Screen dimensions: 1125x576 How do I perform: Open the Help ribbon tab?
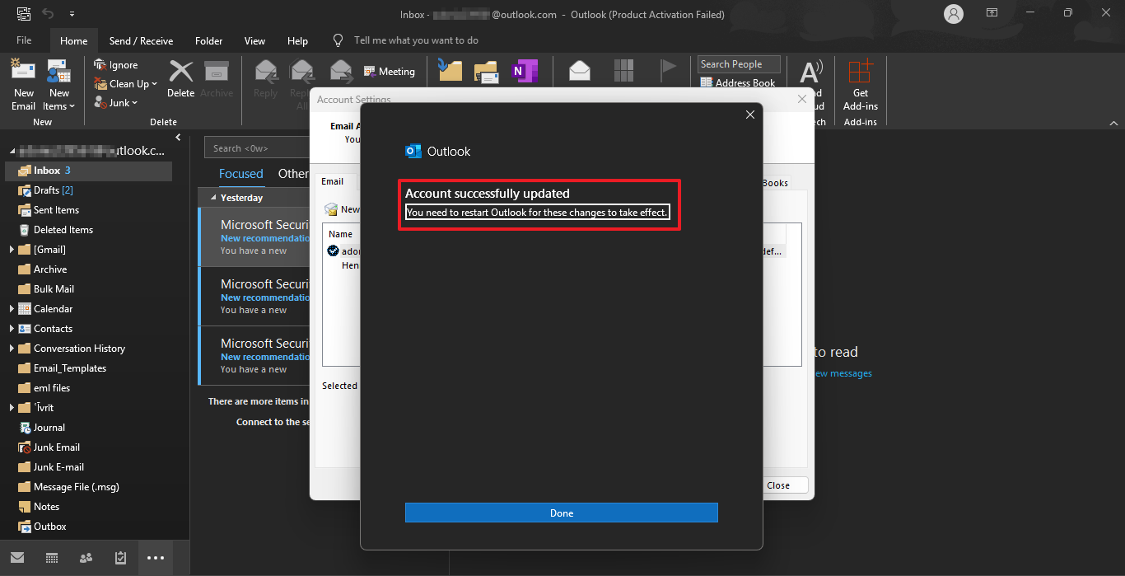297,40
